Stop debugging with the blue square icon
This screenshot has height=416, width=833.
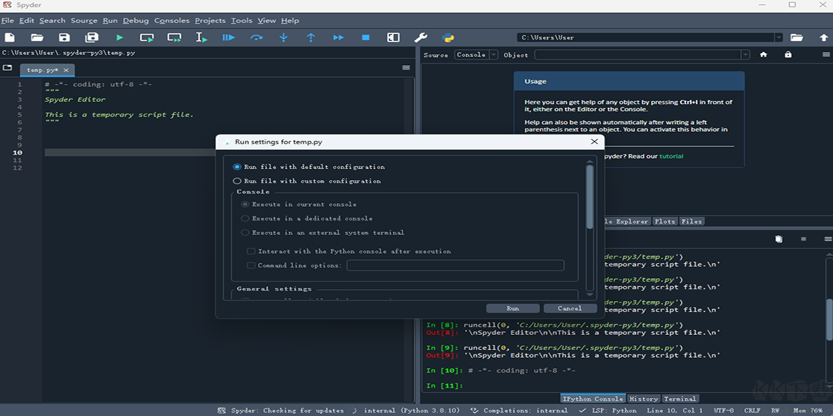pyautogui.click(x=366, y=37)
